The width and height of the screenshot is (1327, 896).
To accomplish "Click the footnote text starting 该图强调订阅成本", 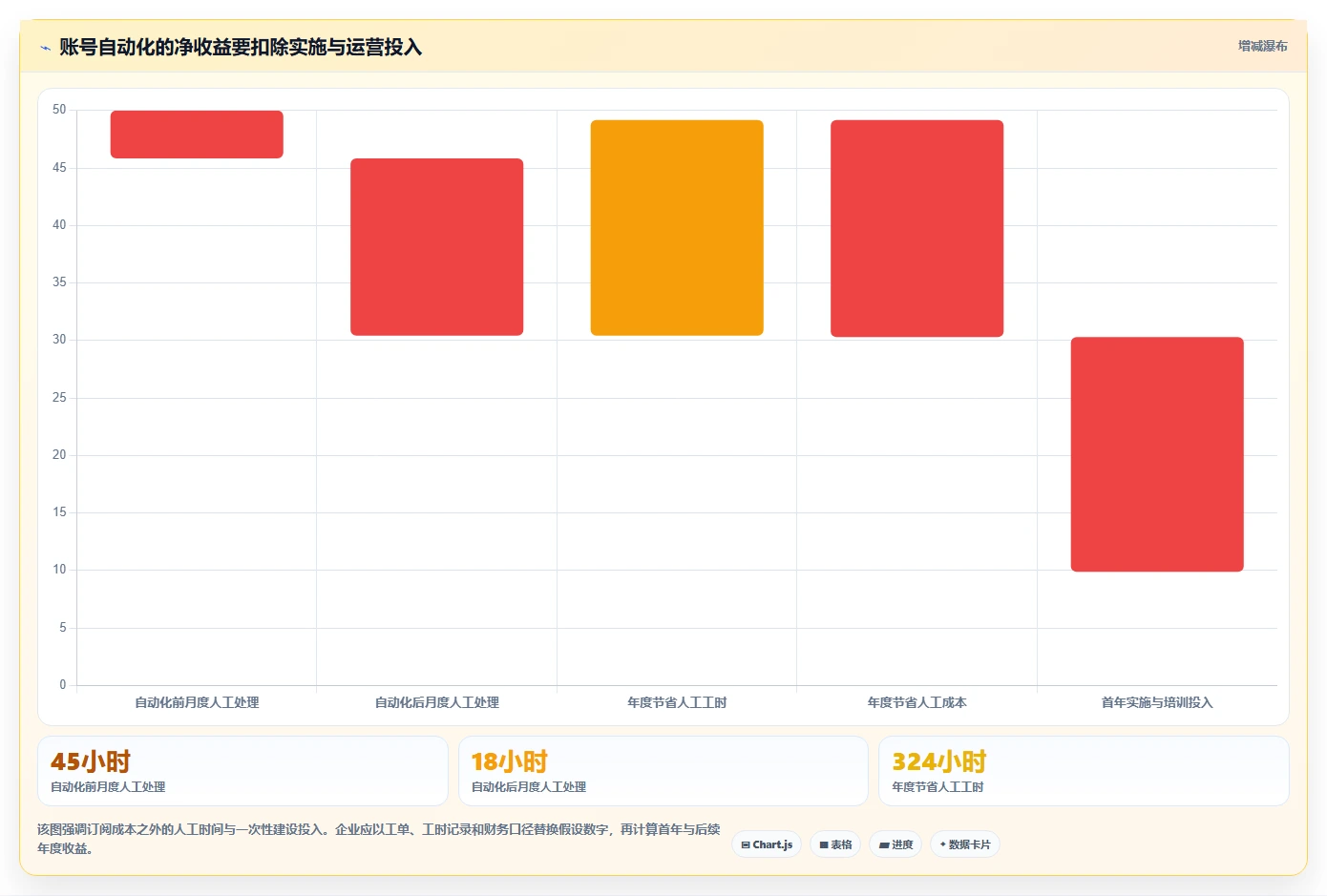I will click(x=379, y=839).
